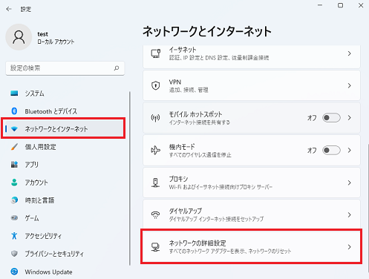This screenshot has width=369, height=279.
Task: Click the airplane mode icon
Action: pyautogui.click(x=156, y=150)
